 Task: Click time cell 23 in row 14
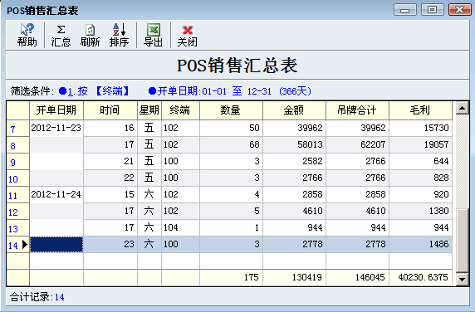click(x=110, y=245)
